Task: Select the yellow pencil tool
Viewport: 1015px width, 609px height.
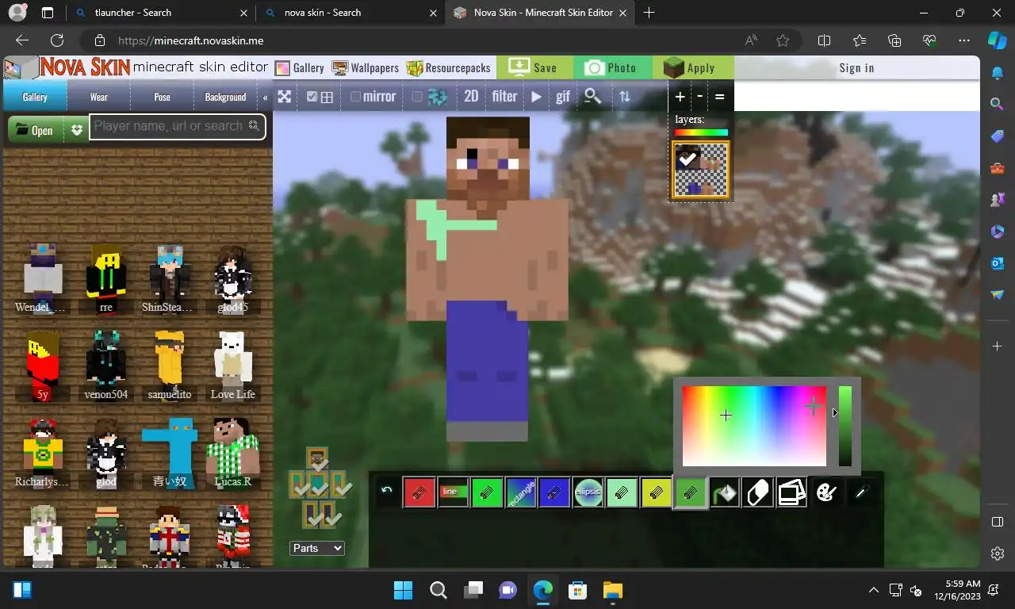Action: click(x=656, y=492)
